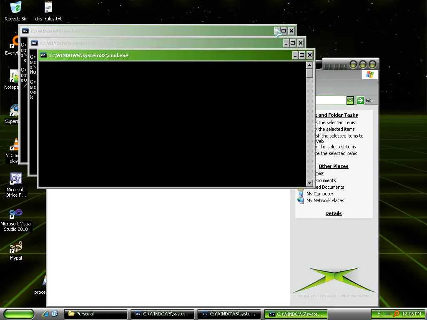
Task: Minimize the front cmd.exe window
Action: point(295,55)
